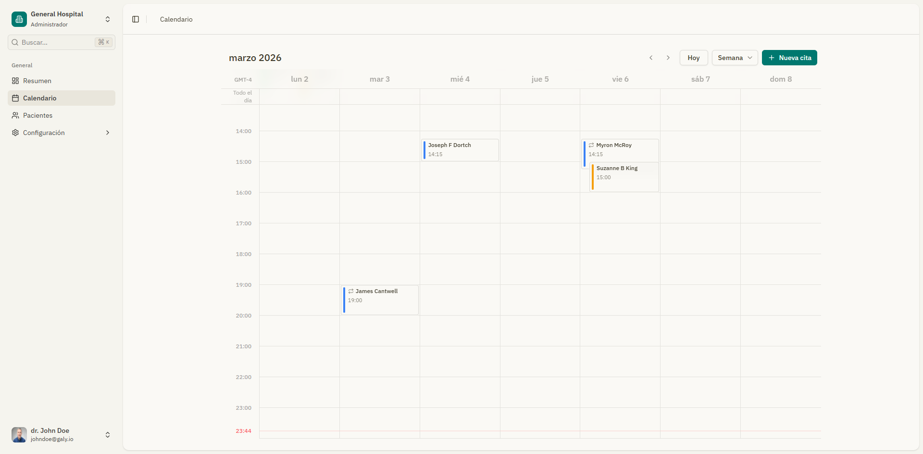Click the Hoy button
Screen dimensions: 923x454
pos(693,58)
